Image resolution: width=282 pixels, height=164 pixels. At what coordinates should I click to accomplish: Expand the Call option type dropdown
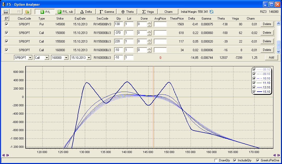pos(47,58)
